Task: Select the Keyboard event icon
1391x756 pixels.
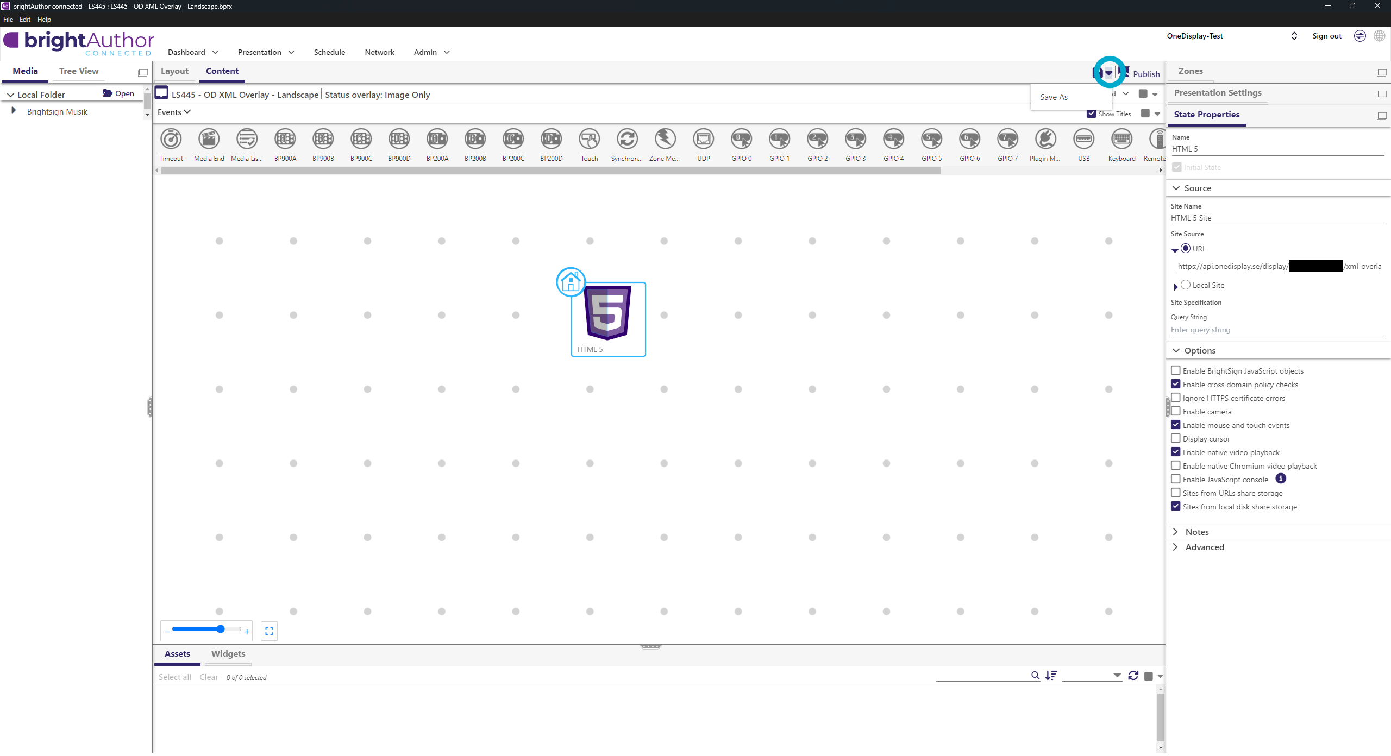Action: click(1121, 140)
